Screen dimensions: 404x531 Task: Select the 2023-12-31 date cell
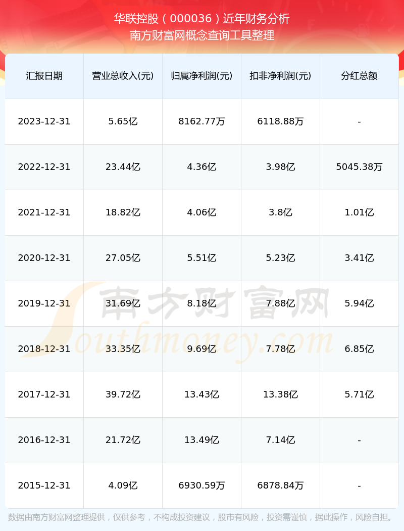click(44, 121)
